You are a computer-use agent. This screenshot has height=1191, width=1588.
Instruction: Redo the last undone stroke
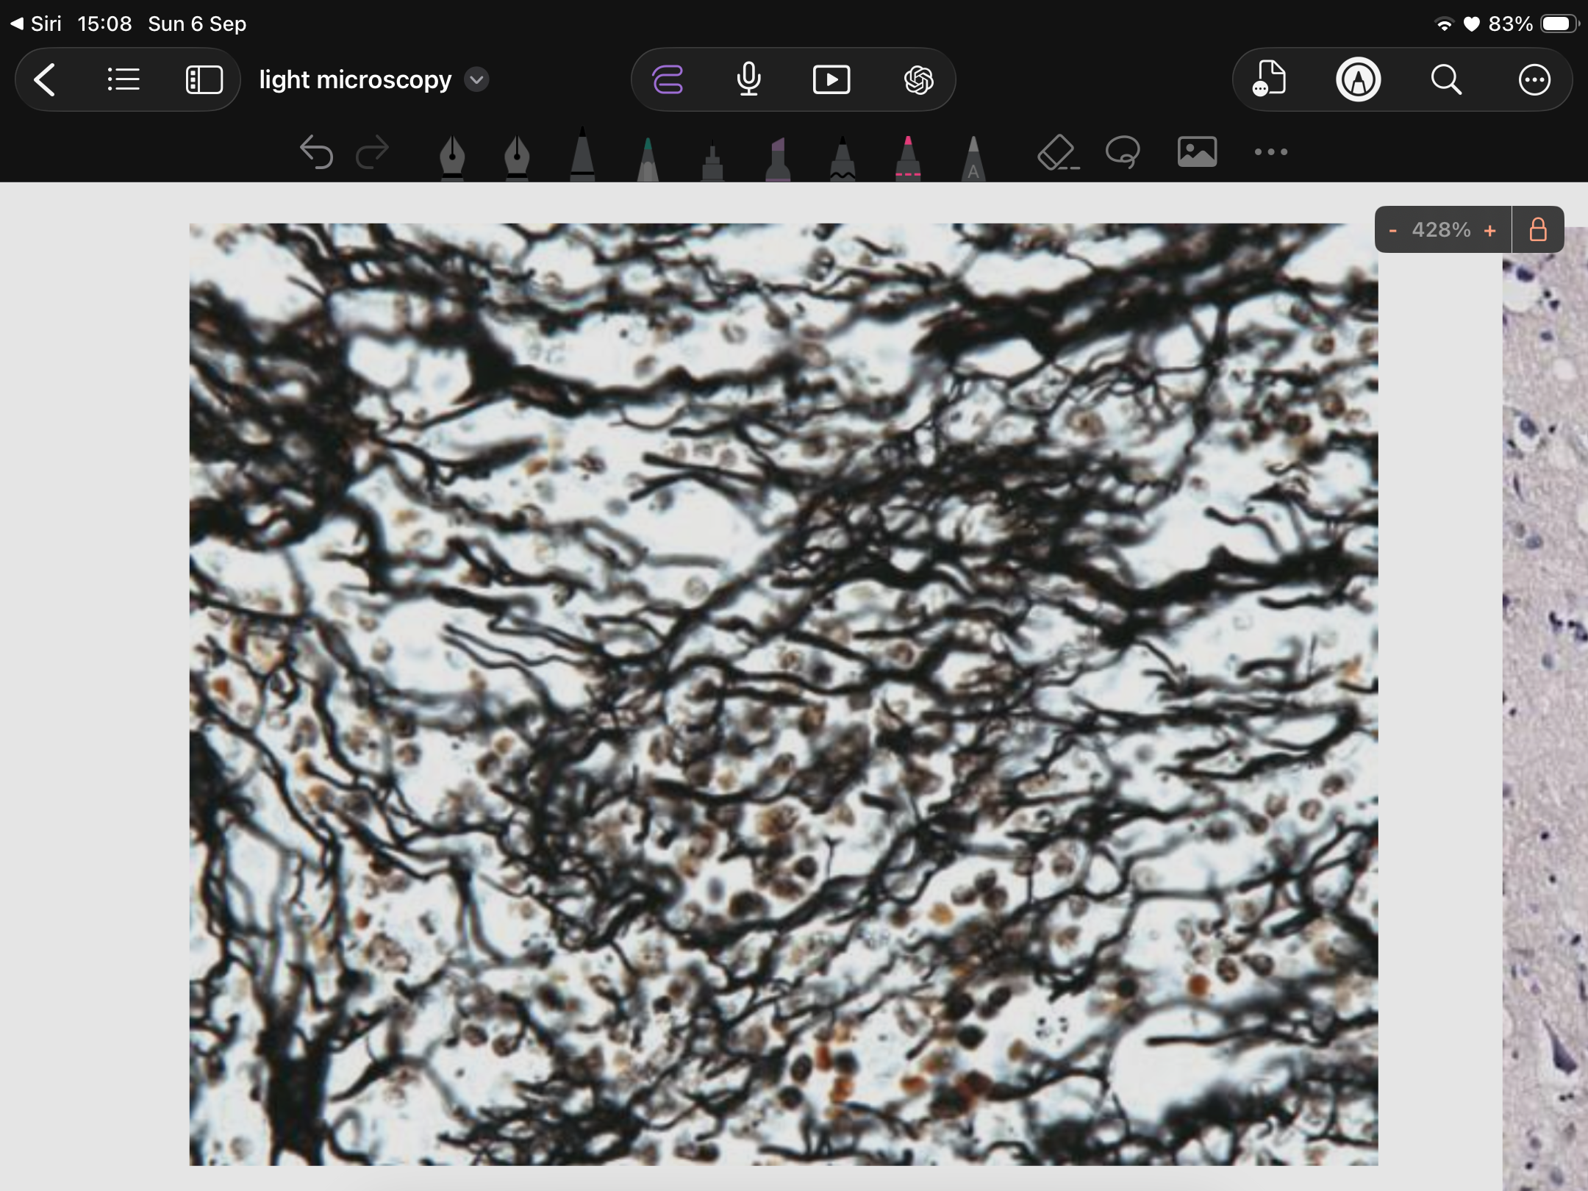(x=372, y=152)
